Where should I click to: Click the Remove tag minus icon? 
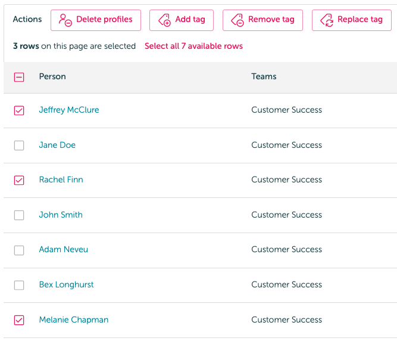237,20
